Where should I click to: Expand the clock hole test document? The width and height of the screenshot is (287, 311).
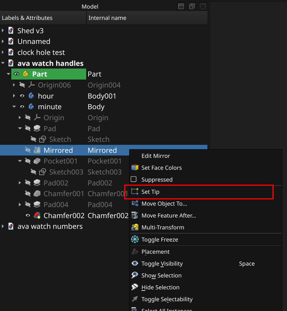coord(3,52)
